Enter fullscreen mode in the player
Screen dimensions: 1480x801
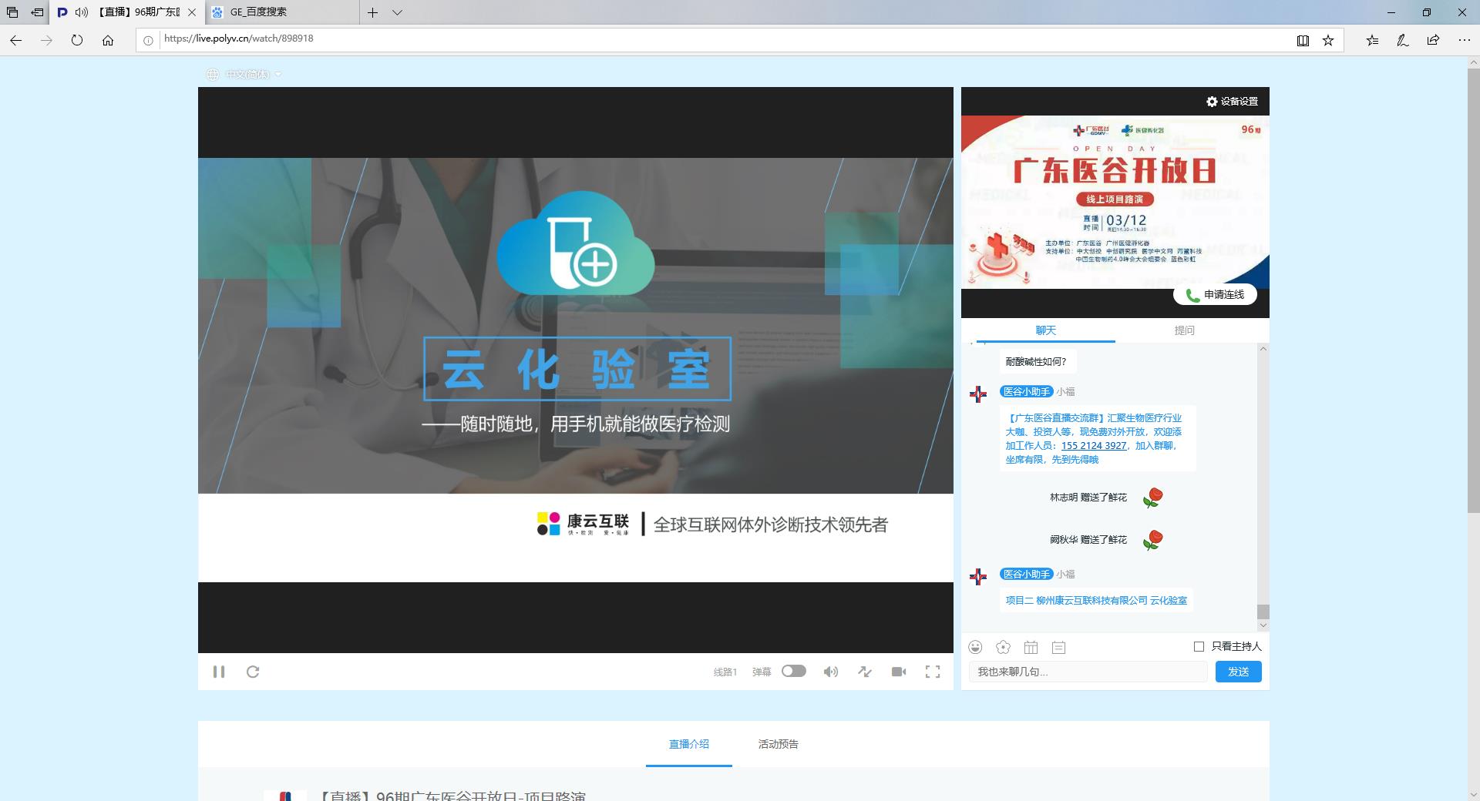(933, 672)
